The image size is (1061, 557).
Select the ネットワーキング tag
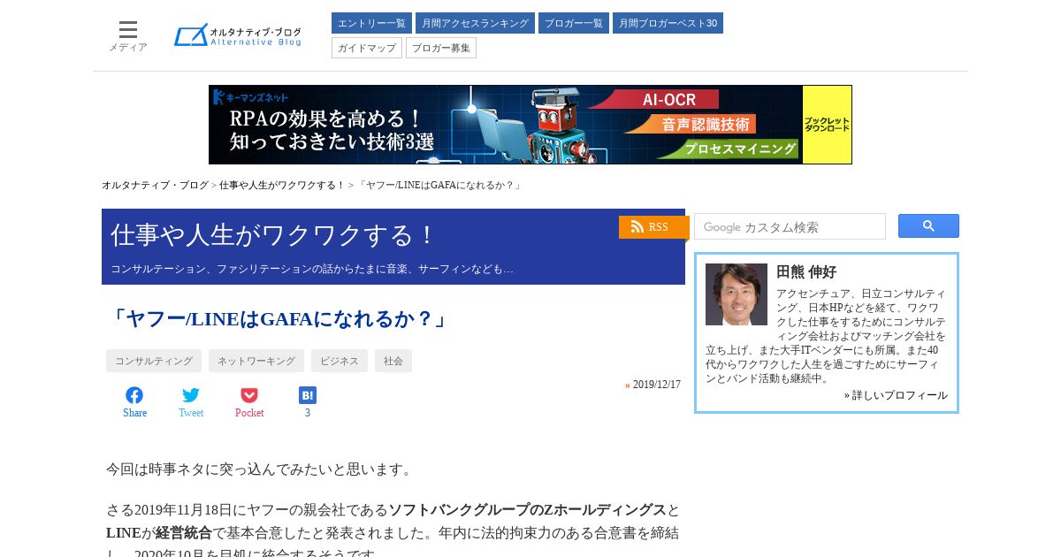256,361
